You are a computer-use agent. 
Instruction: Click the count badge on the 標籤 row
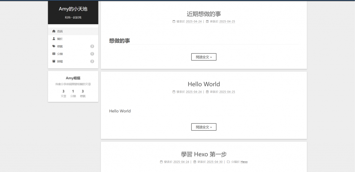click(92, 46)
